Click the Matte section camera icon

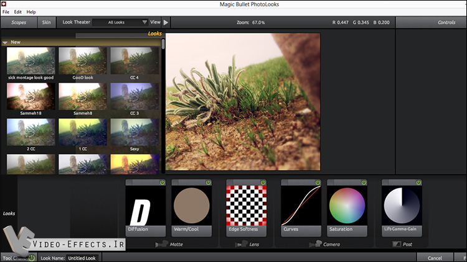pyautogui.click(x=162, y=244)
